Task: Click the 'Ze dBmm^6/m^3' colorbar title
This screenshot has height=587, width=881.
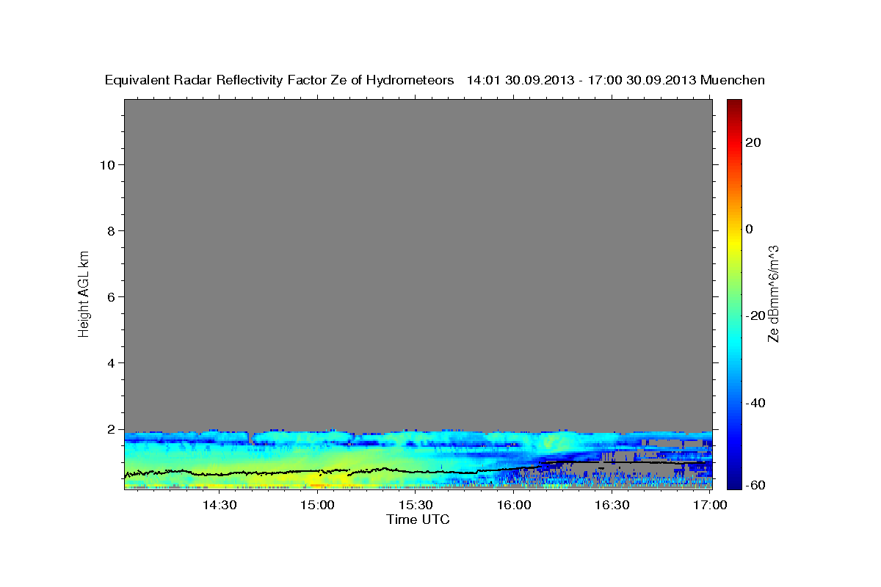Action: tap(773, 294)
